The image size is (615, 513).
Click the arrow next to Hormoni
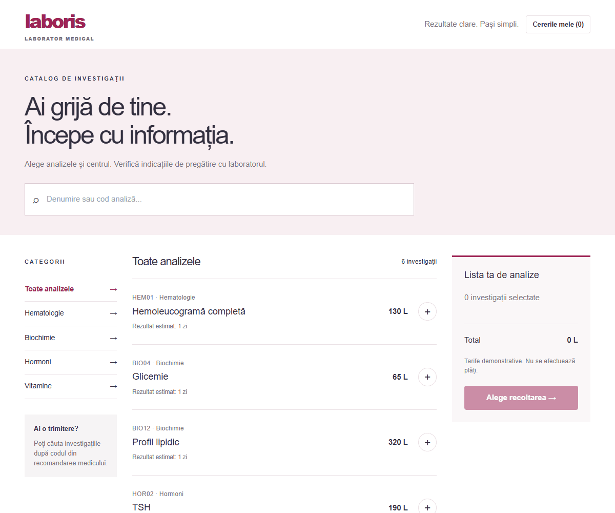click(x=113, y=362)
